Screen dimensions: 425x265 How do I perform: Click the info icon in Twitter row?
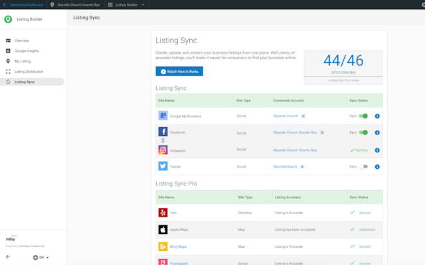tap(377, 167)
